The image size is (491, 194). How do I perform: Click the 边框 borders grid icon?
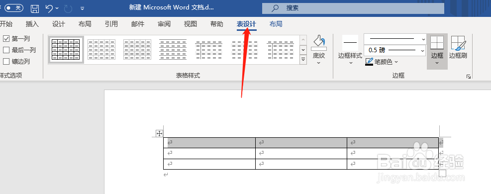coord(437,43)
